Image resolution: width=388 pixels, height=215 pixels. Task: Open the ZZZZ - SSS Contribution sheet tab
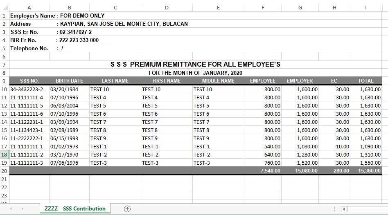[x=75, y=208]
